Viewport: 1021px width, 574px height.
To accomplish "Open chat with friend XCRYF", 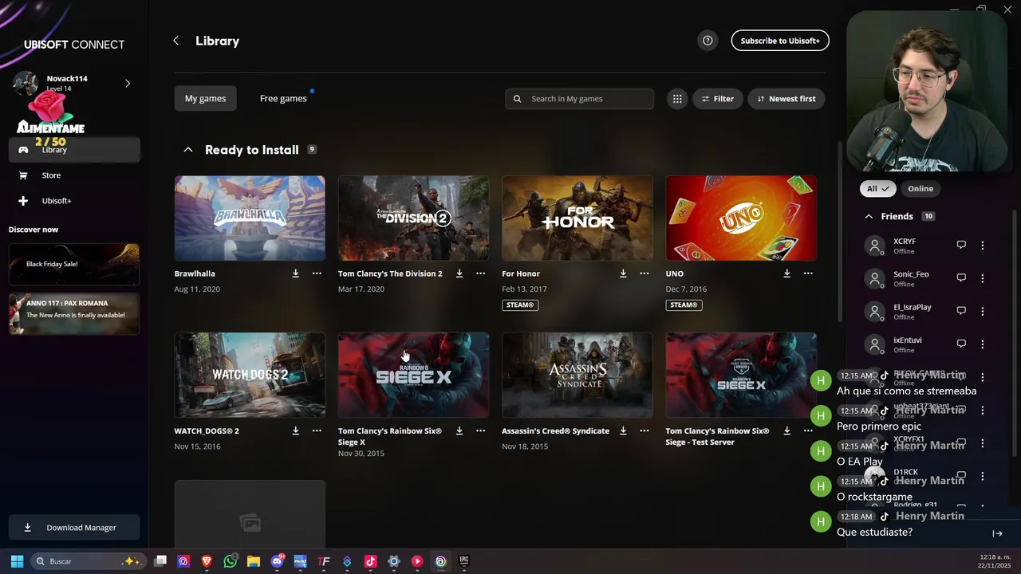I will coord(961,245).
